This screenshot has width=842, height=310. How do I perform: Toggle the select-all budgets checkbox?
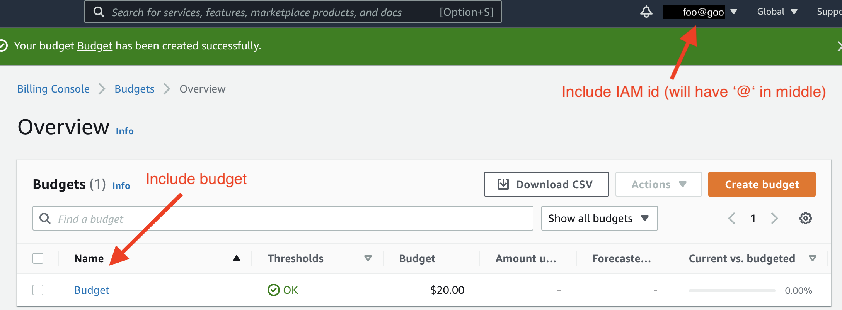point(38,258)
